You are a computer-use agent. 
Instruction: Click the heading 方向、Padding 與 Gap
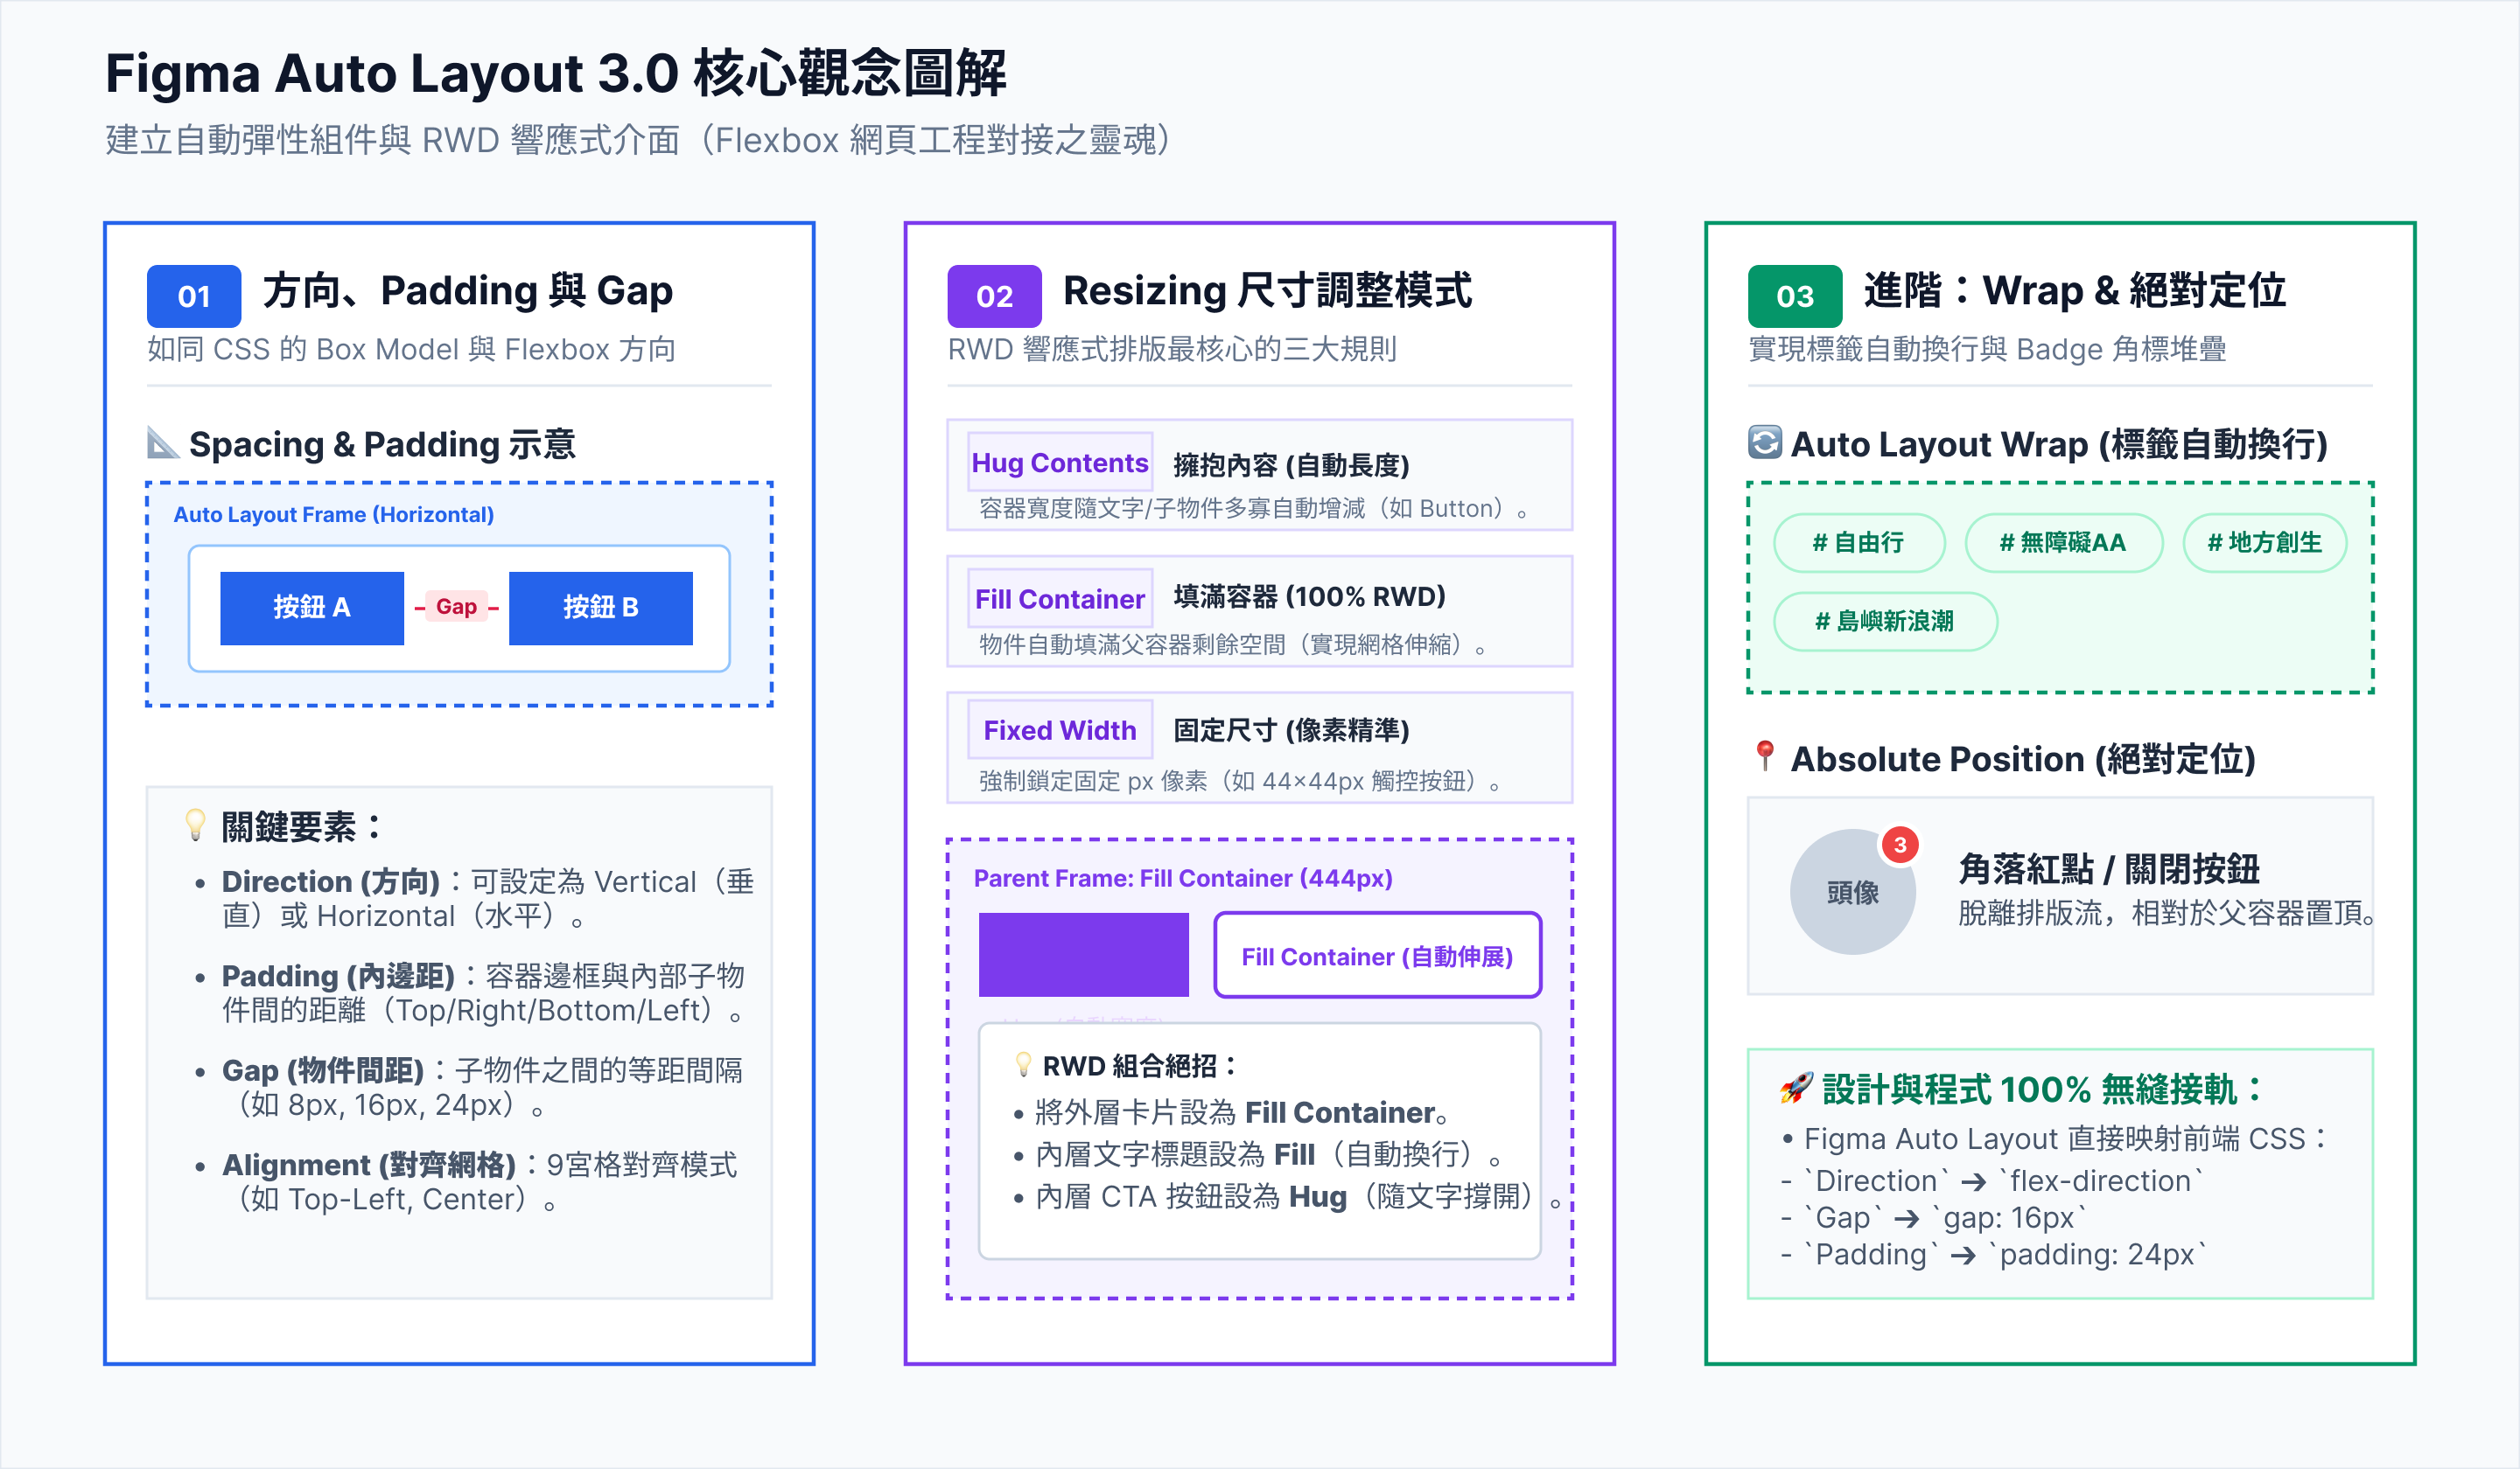click(x=468, y=291)
